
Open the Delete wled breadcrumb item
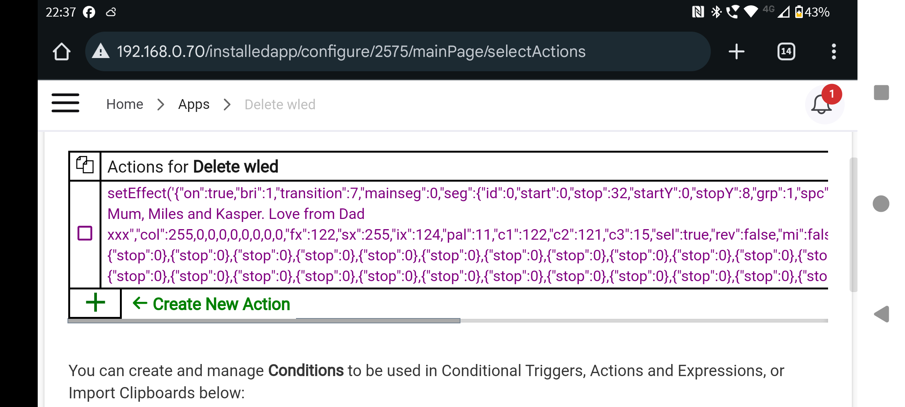[280, 104]
